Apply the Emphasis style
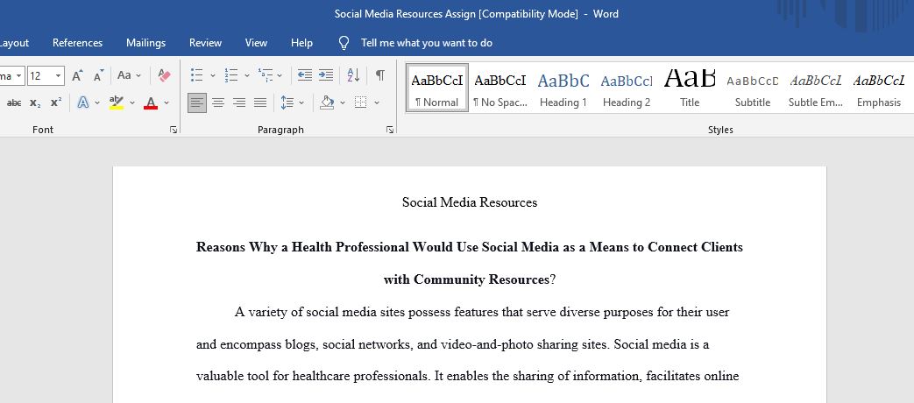 click(x=878, y=88)
